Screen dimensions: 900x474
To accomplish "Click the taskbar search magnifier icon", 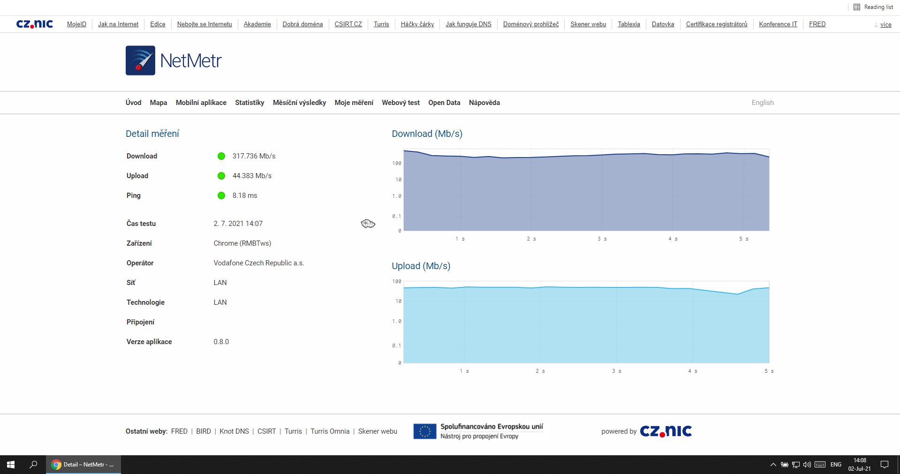I will coord(33,465).
